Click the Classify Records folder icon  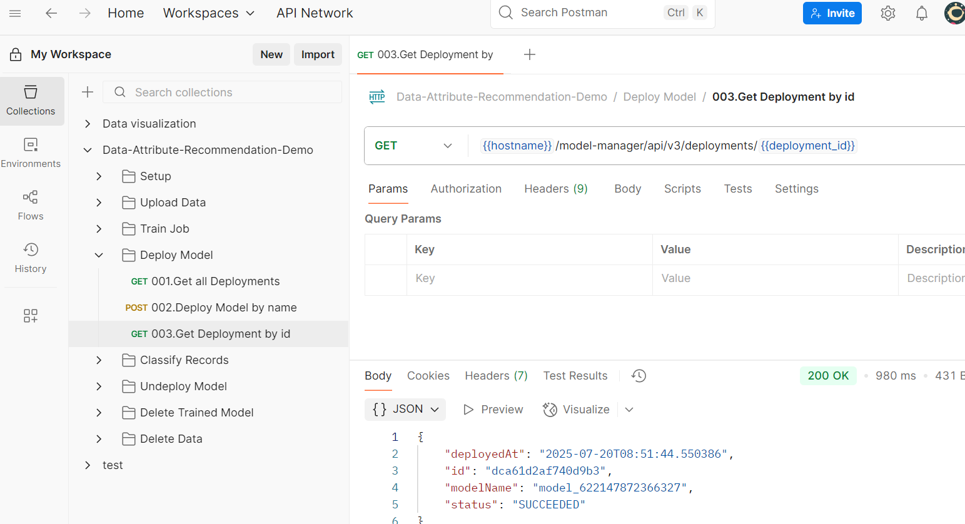pos(129,360)
